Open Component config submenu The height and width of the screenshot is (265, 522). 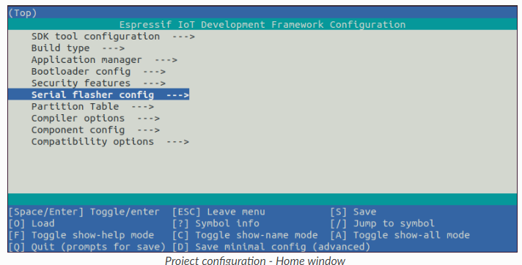(x=95, y=130)
